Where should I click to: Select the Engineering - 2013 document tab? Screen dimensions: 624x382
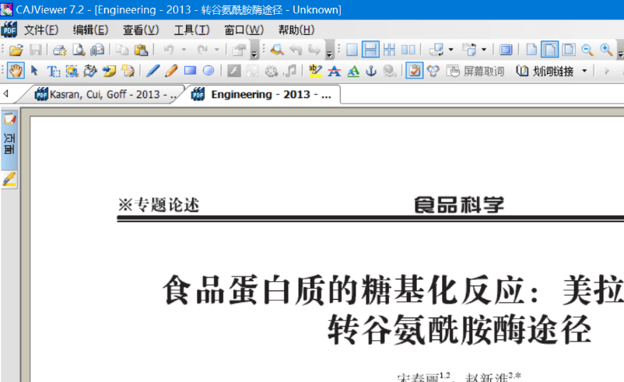[x=263, y=95]
